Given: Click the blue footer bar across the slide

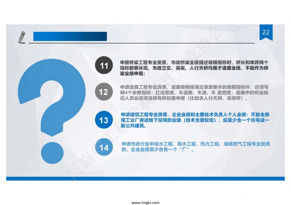Looking at the screenshot, I should 145,179.
